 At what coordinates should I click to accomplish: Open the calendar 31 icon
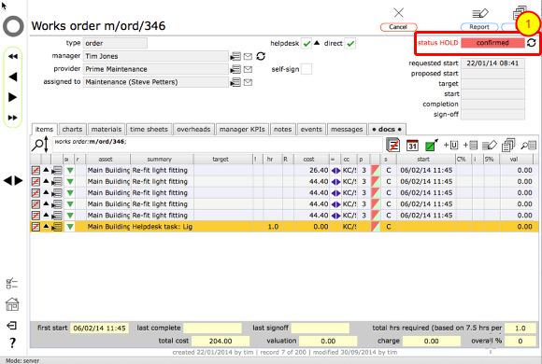coord(412,146)
